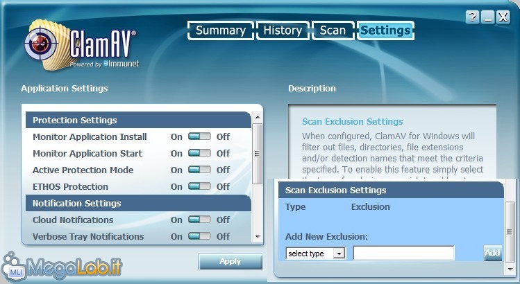Click the settings list scrollbar thumb
Image resolution: width=520 pixels, height=284 pixels.
point(257,154)
